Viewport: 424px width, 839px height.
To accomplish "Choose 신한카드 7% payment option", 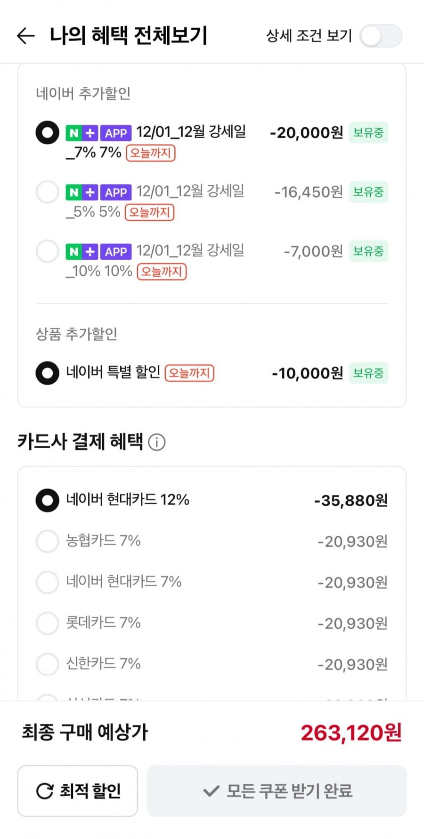I will coord(48,664).
